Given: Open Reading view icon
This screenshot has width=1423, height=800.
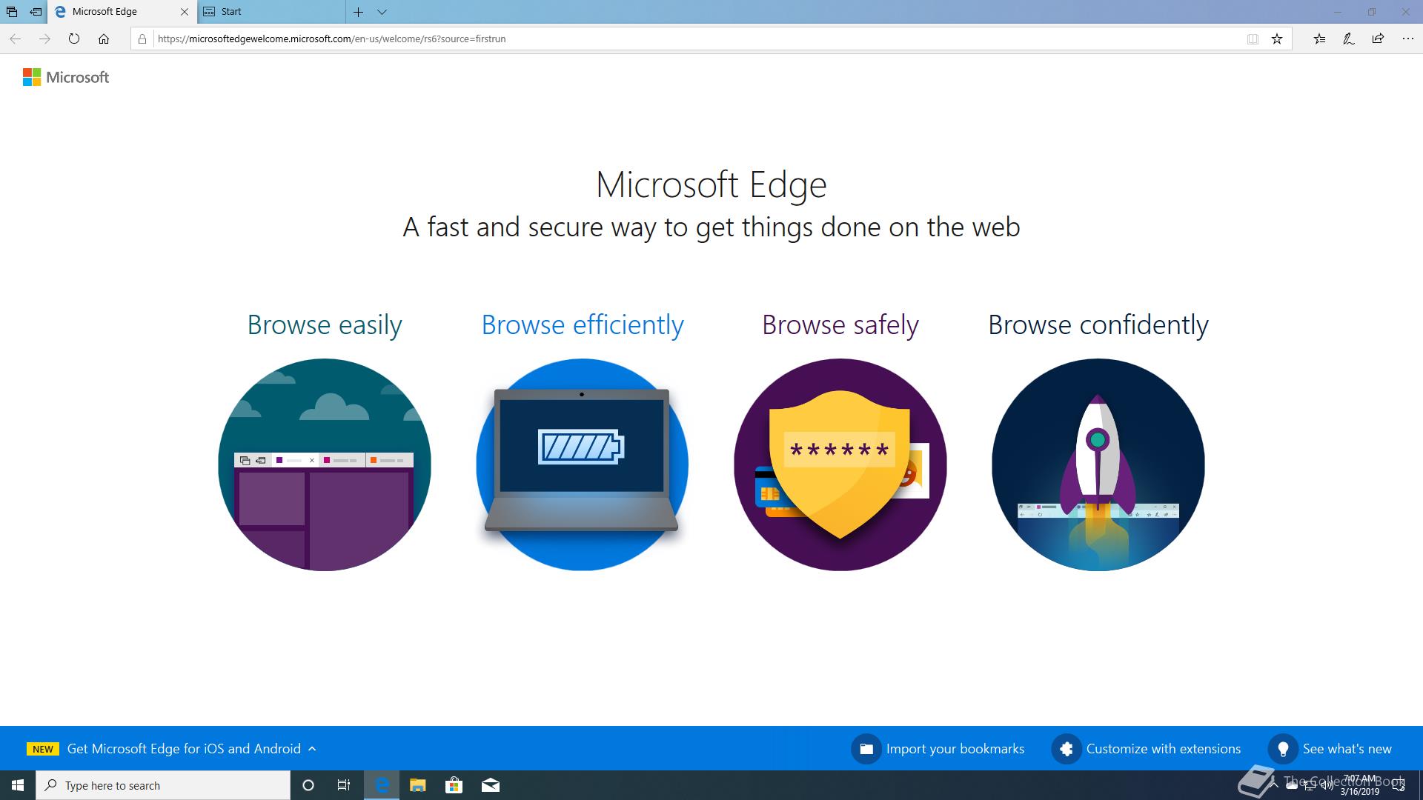Looking at the screenshot, I should click(x=1253, y=39).
